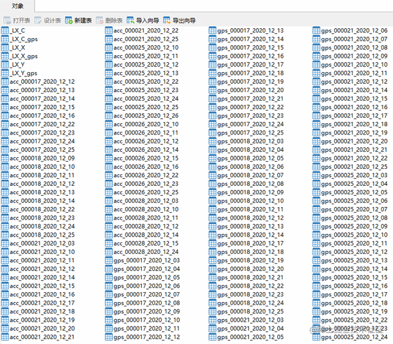Select table name gps_000021_2020_12_20
Viewport: 393px width, 344px height.
(x=354, y=141)
